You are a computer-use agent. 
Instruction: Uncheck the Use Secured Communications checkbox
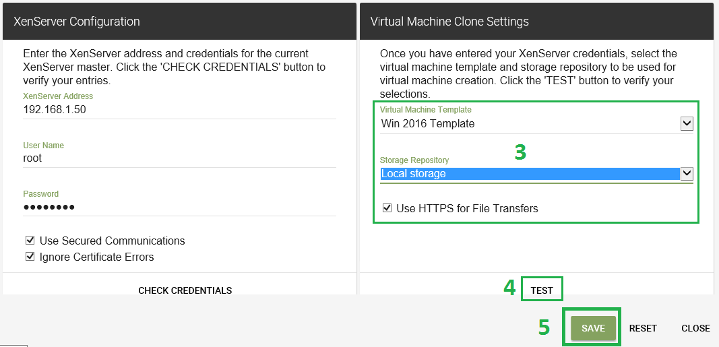point(30,241)
